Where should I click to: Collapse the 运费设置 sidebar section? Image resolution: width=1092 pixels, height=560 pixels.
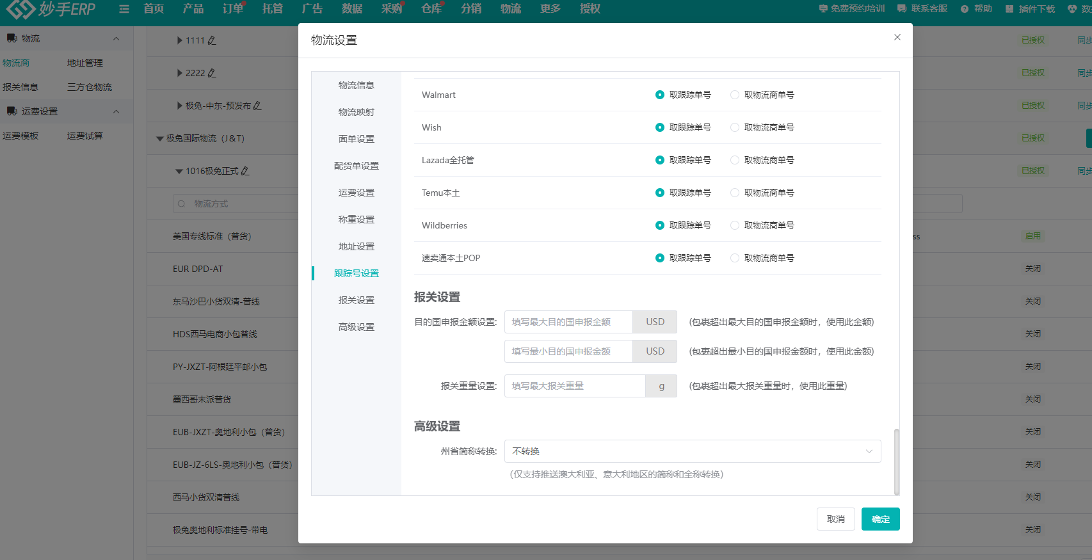pos(116,111)
